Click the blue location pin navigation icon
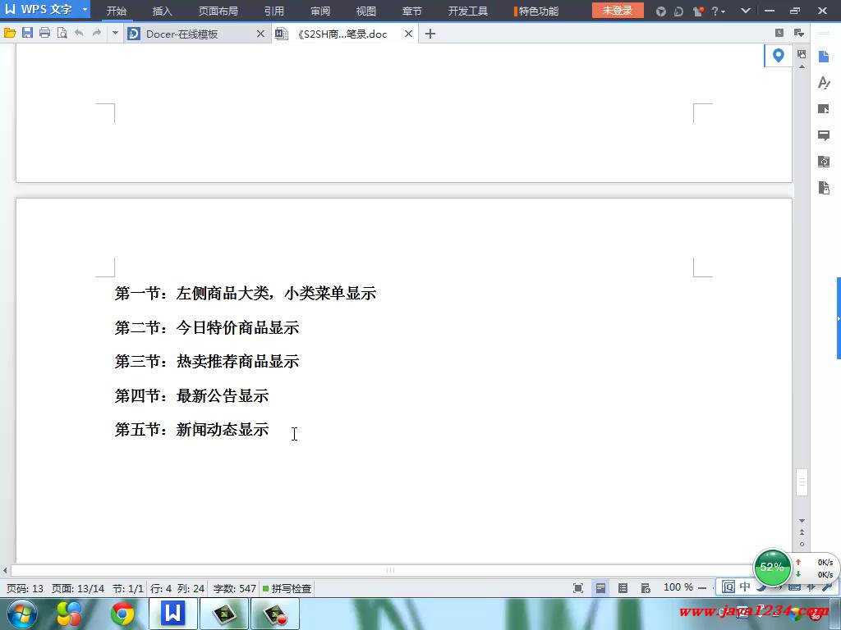 point(779,55)
